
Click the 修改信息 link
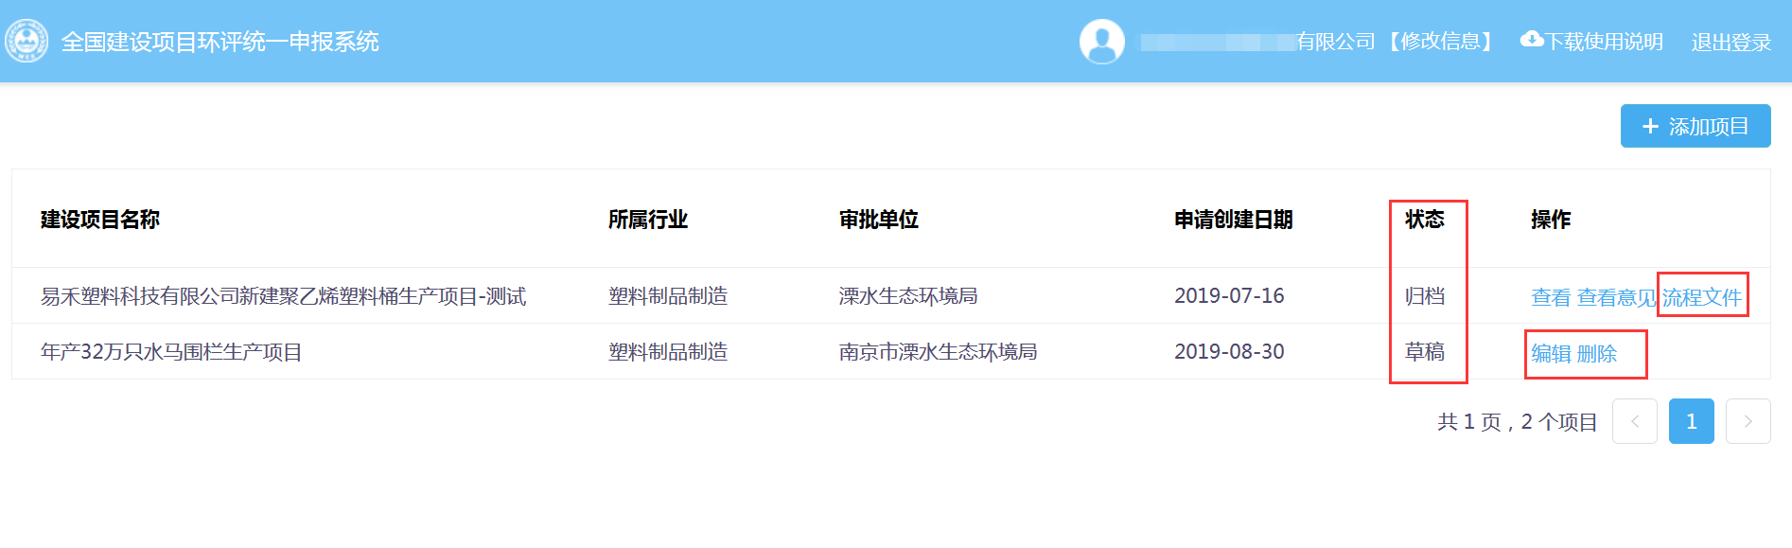[x=1440, y=42]
